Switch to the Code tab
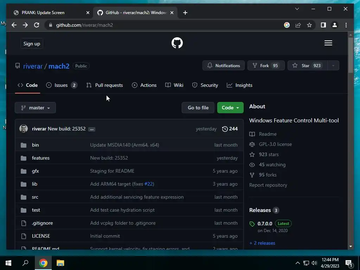This screenshot has height=270, width=360. [27, 85]
